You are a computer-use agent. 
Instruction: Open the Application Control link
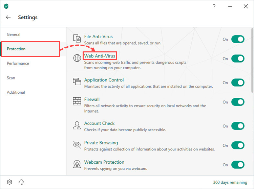(x=104, y=80)
